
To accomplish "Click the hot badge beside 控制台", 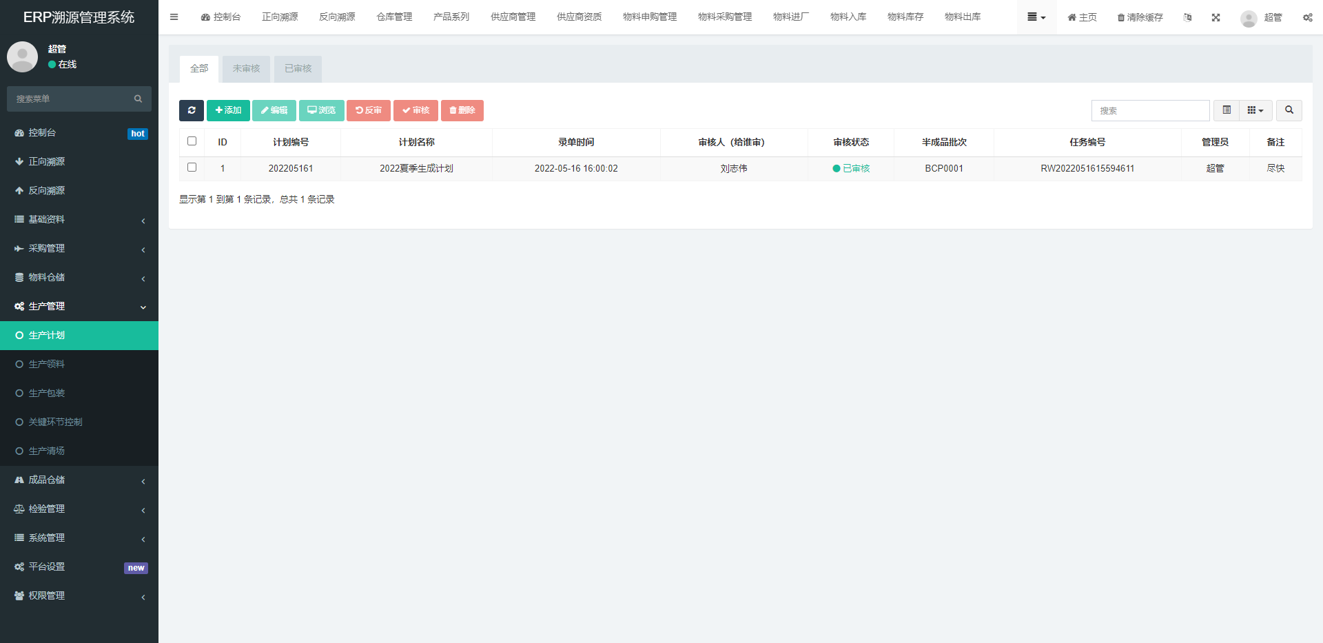I will (138, 134).
